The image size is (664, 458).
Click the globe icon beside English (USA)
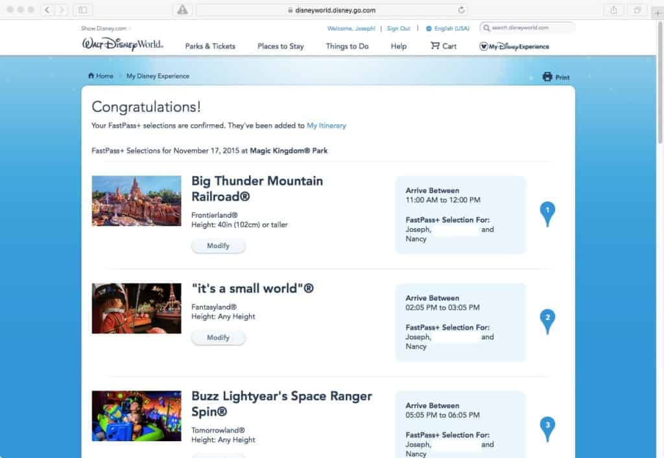pos(429,29)
